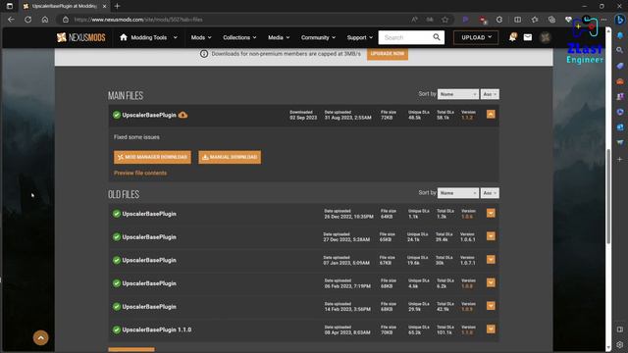Open the Collections menu in site header
This screenshot has height=353, width=628.
pos(239,37)
